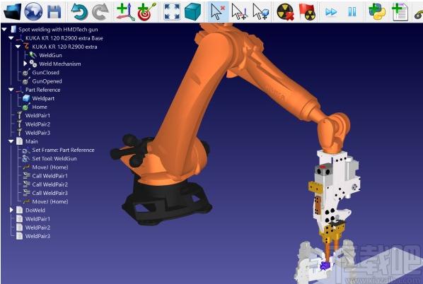
Task: Select Call WeldPair3 instruction
Action: click(x=50, y=193)
